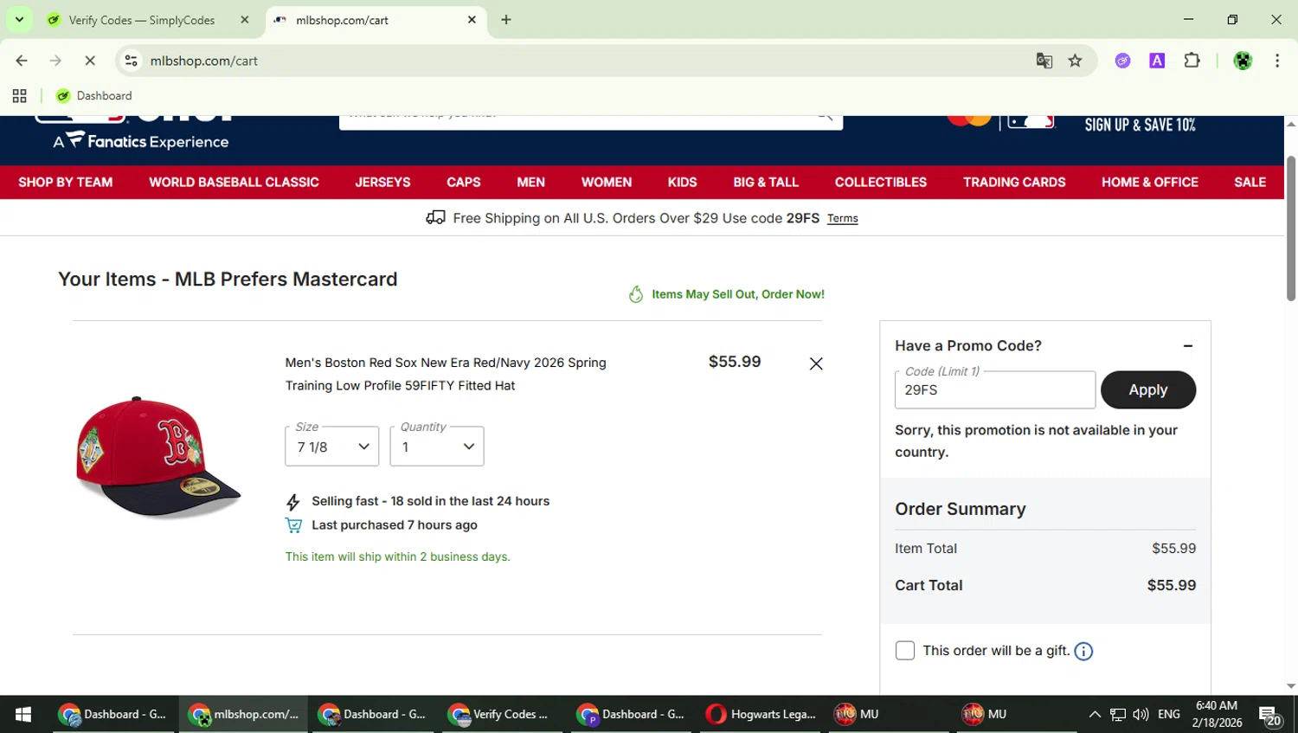Open the purple 'A' extension icon

point(1157,61)
